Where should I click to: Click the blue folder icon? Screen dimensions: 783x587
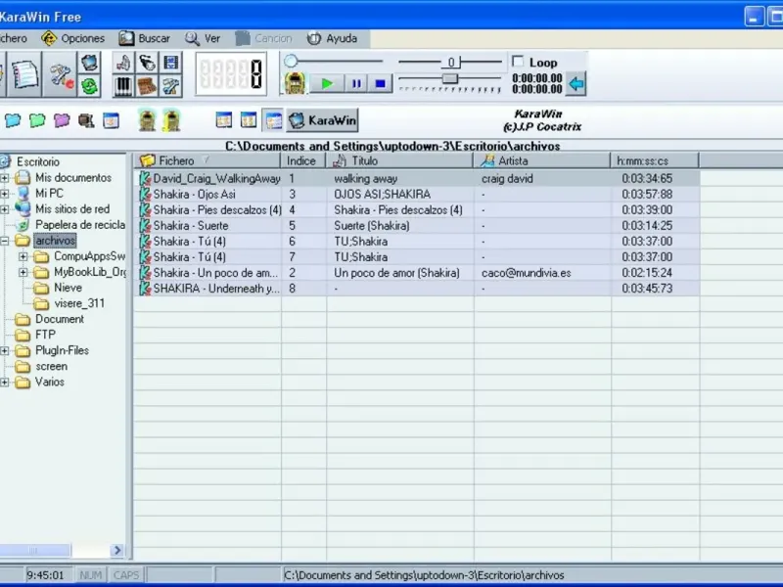click(13, 120)
